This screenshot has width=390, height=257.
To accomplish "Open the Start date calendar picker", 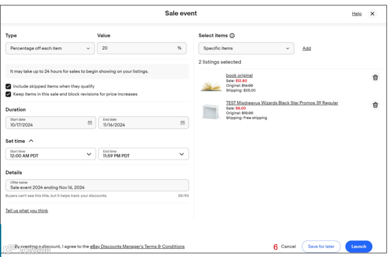I will [x=90, y=123].
